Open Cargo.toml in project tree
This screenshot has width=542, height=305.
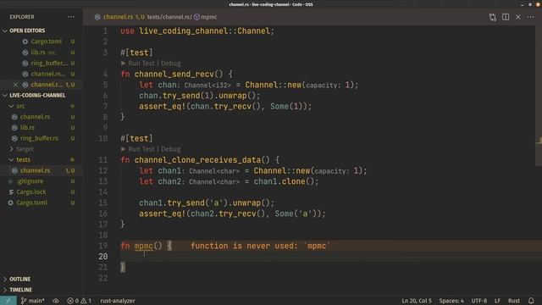pos(31,202)
